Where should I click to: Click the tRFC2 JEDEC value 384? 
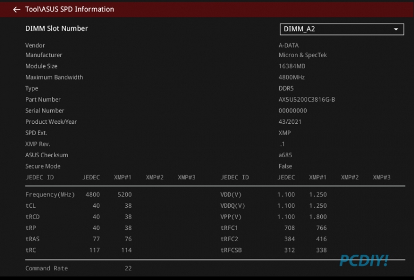(x=289, y=239)
